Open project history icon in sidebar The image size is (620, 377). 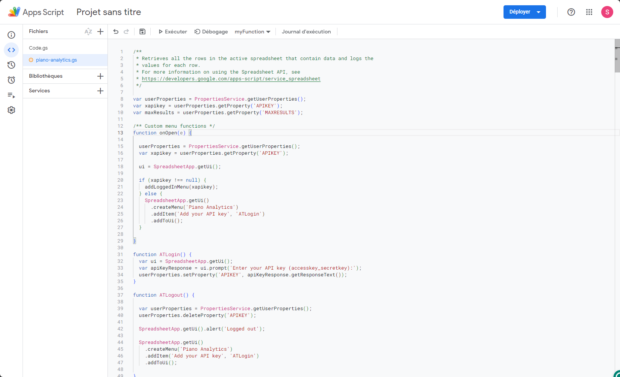click(11, 65)
